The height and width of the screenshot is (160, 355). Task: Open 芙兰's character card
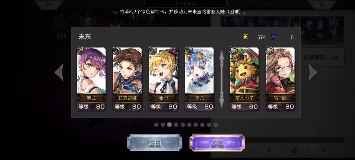tap(91, 79)
